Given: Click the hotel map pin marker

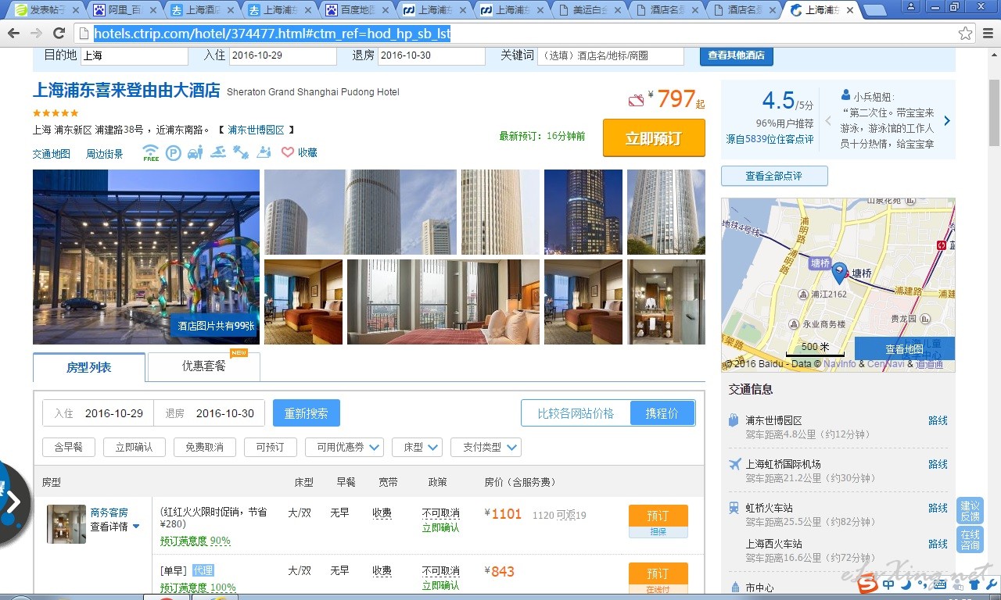Looking at the screenshot, I should pos(839,273).
